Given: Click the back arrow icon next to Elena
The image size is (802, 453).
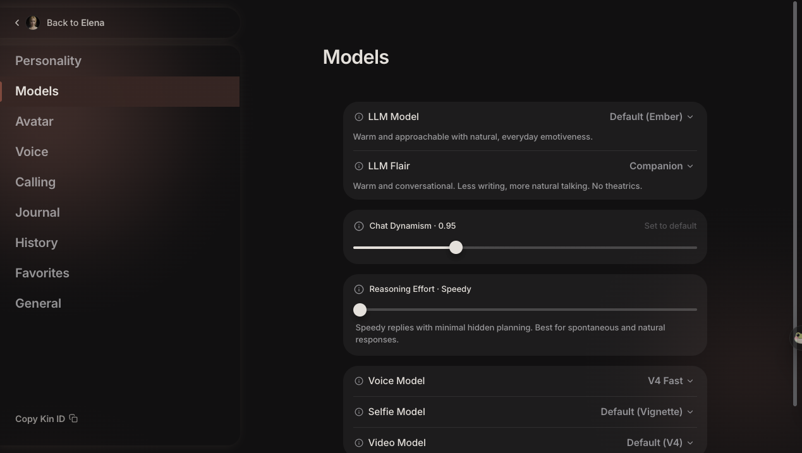Looking at the screenshot, I should pos(17,23).
